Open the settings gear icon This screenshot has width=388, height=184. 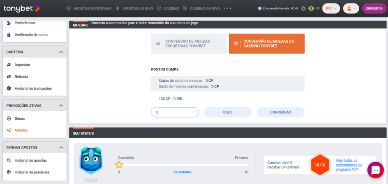pos(303,8)
